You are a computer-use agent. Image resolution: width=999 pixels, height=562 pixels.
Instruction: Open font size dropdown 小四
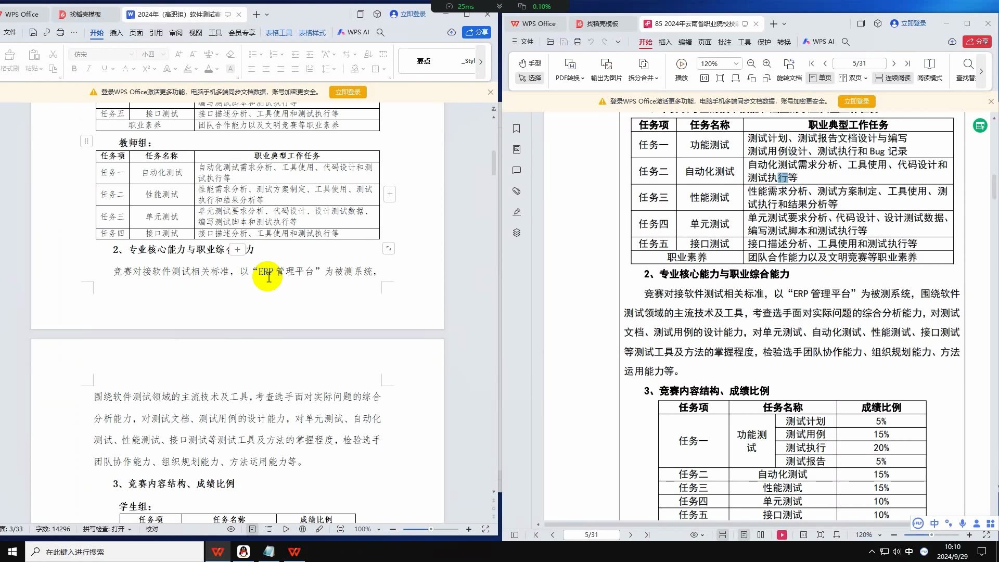tap(153, 54)
